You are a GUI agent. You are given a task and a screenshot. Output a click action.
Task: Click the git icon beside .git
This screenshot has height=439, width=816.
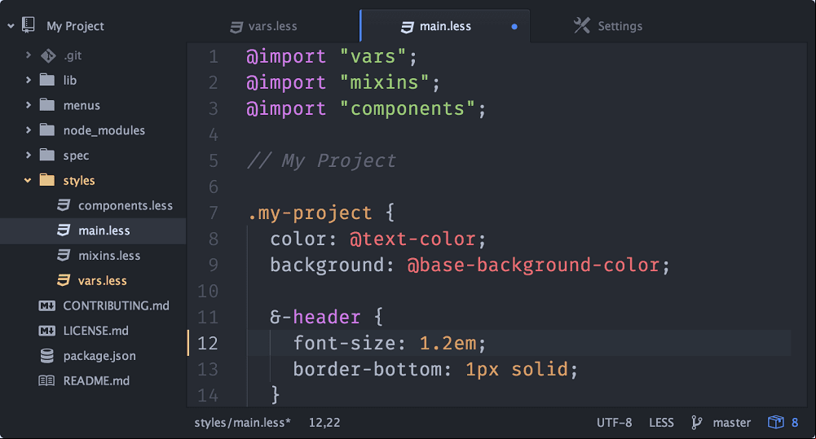48,55
